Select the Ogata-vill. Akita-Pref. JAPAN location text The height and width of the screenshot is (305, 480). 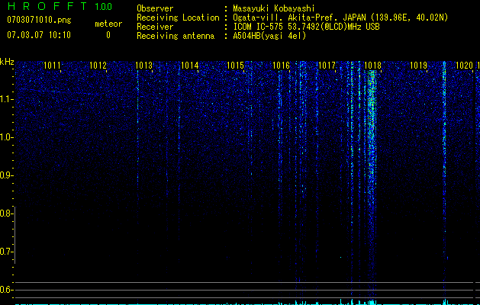(x=340, y=18)
